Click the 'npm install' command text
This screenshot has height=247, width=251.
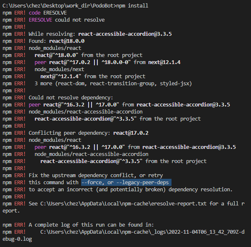[x=132, y=6]
